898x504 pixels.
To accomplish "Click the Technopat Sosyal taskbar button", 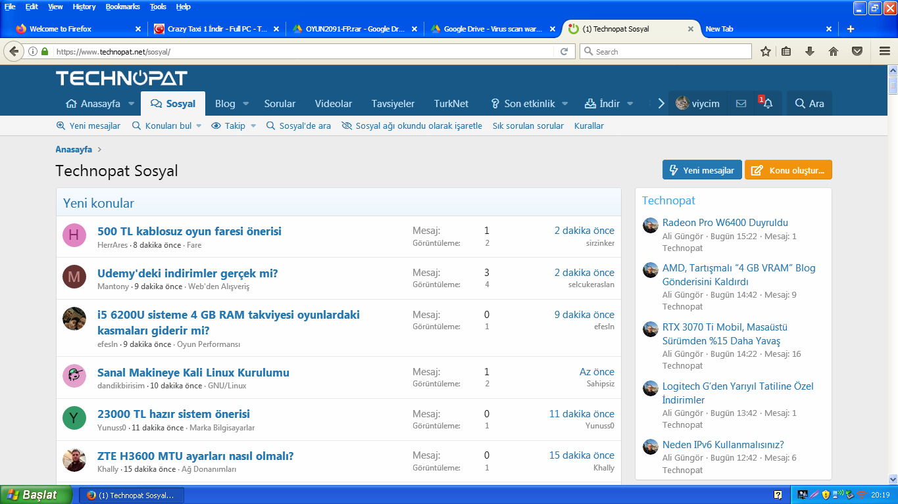I will [132, 495].
